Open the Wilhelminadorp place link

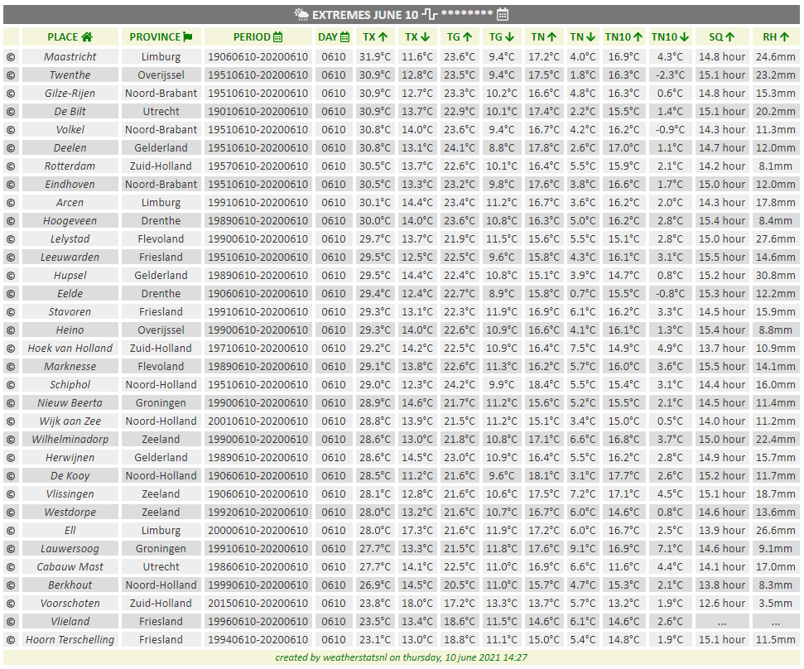click(x=70, y=440)
